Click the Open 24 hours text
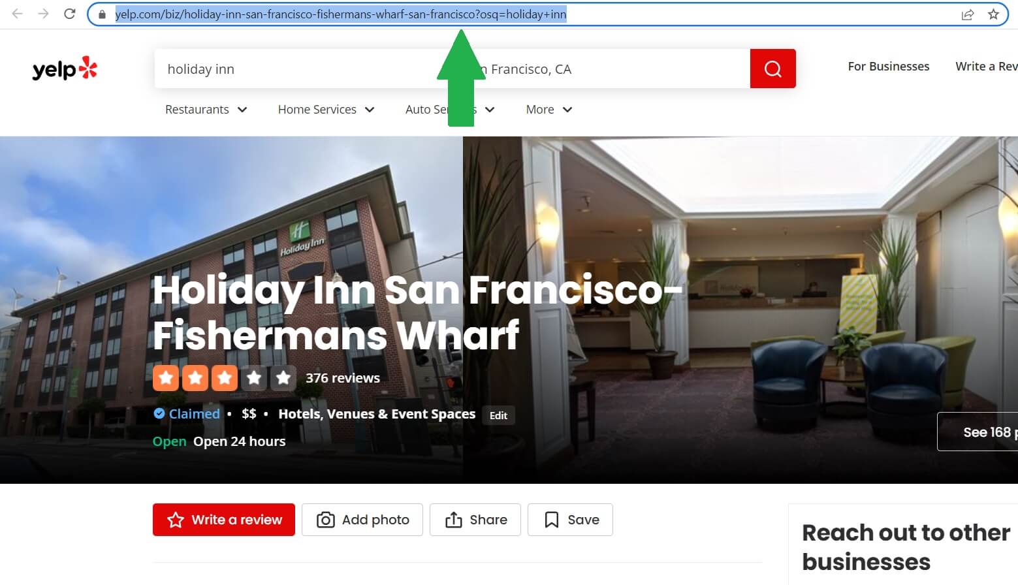1018x585 pixels. 239,441
